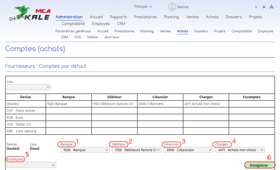The height and width of the screenshot is (170, 280).
Task: Open the Dossiers main menu item
Action: 233,17
